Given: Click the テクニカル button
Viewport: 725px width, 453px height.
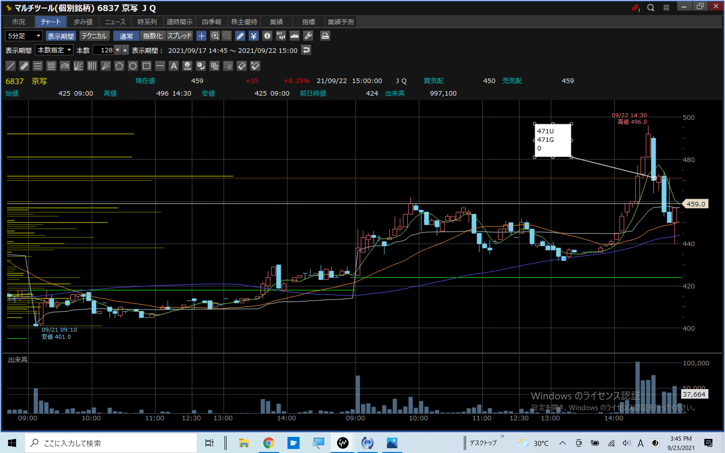Looking at the screenshot, I should [x=94, y=36].
